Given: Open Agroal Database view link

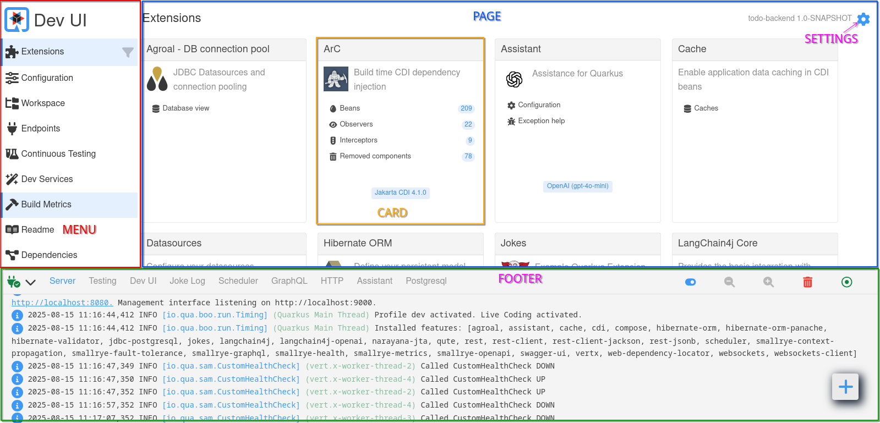Looking at the screenshot, I should point(181,108).
